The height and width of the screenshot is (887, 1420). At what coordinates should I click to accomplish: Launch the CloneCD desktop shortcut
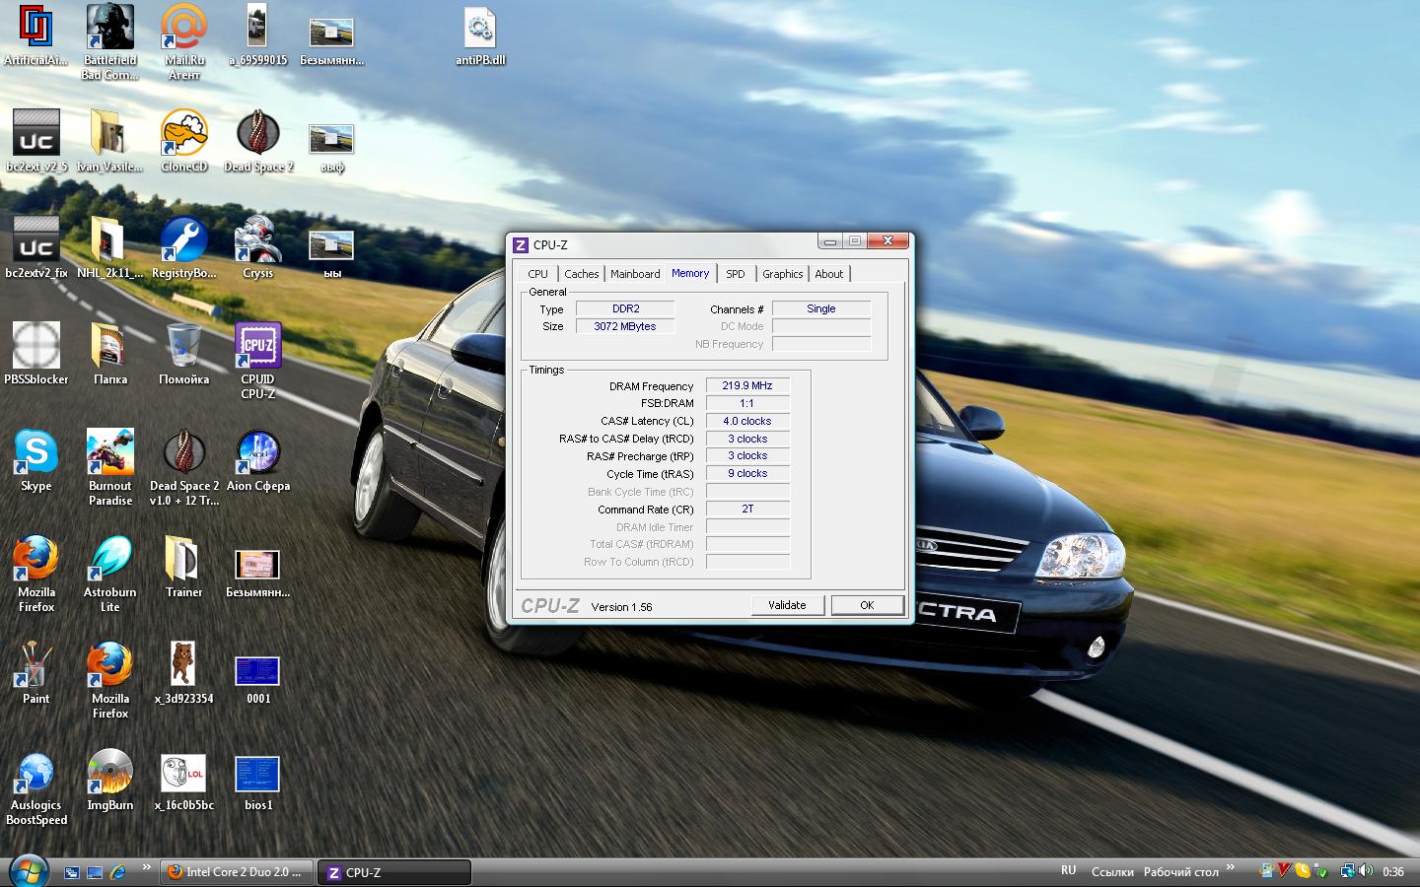click(184, 134)
